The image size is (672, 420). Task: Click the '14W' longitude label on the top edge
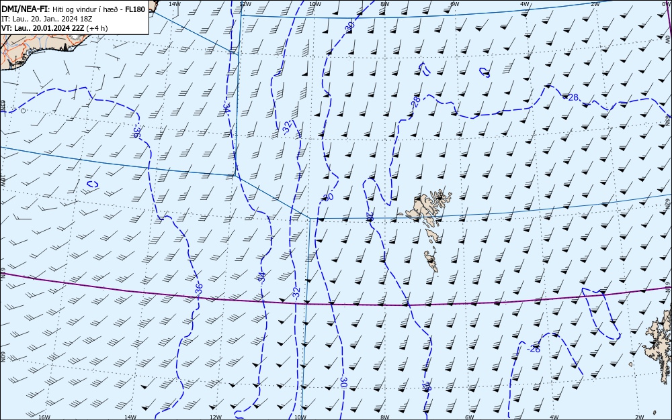click(175, 4)
